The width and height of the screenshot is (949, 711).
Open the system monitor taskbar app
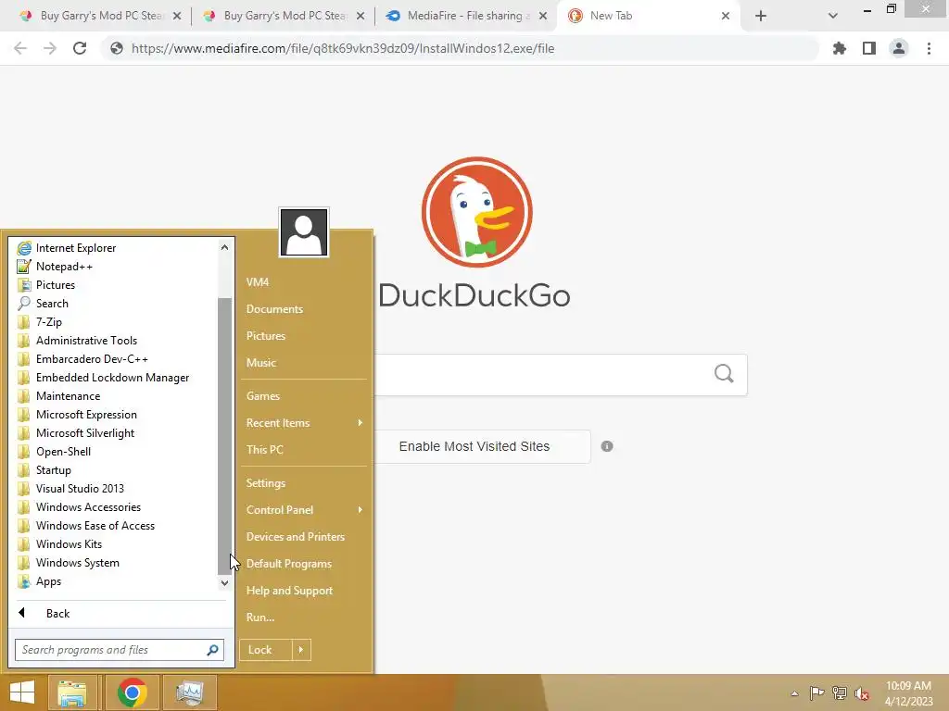[x=189, y=692]
